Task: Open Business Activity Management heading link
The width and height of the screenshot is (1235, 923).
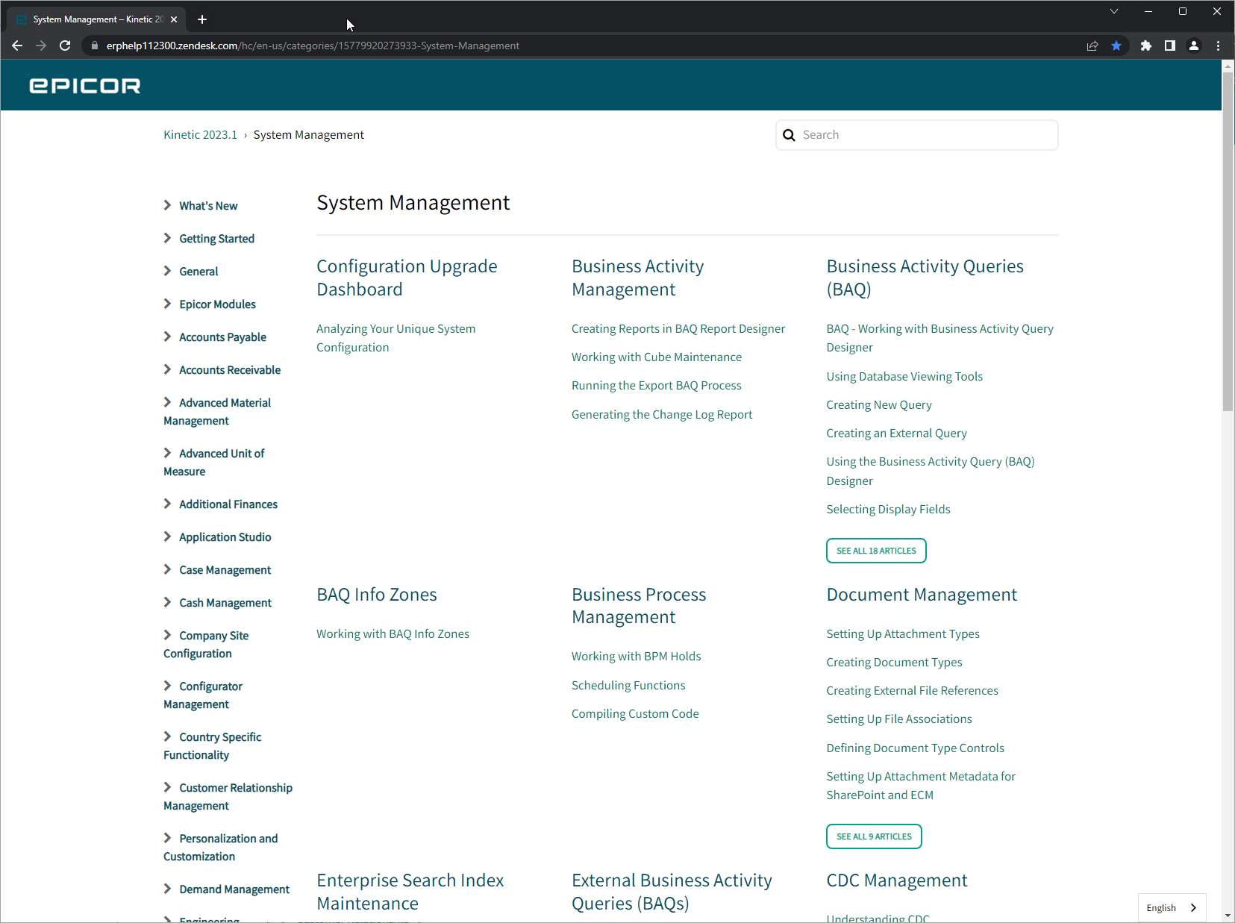Action: [638, 278]
